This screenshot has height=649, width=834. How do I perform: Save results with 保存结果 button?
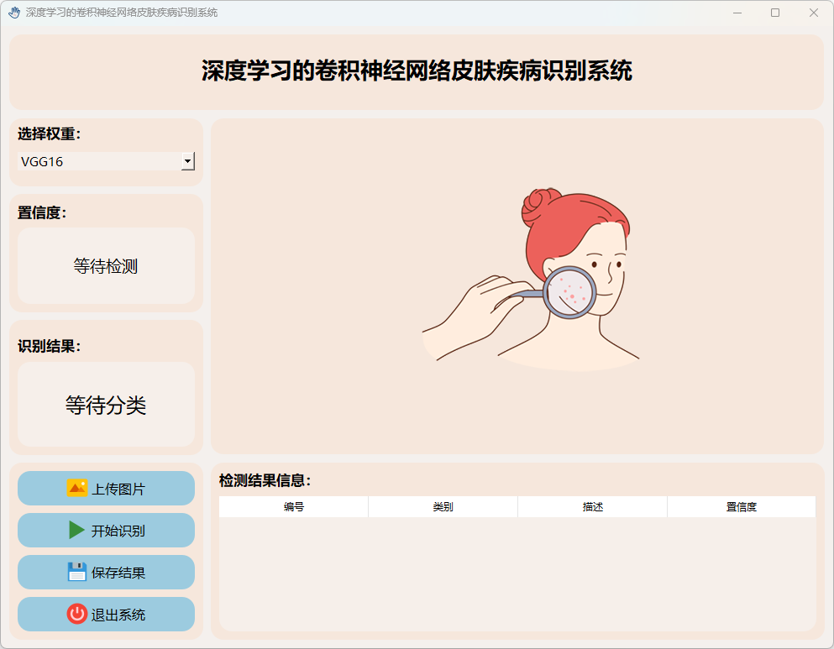(x=107, y=572)
